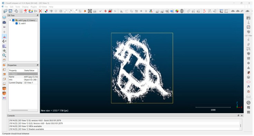
Task: Open the Current Display 3D View 1 dropdown
Action: click(31, 82)
